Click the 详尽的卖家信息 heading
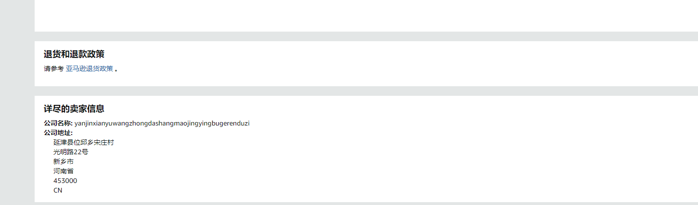The width and height of the screenshot is (698, 205). 74,109
